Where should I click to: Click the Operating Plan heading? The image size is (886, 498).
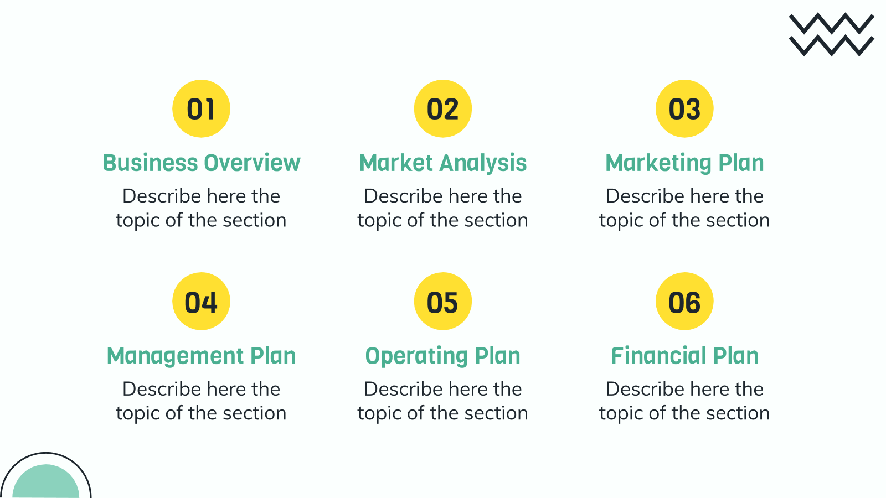pyautogui.click(x=443, y=356)
